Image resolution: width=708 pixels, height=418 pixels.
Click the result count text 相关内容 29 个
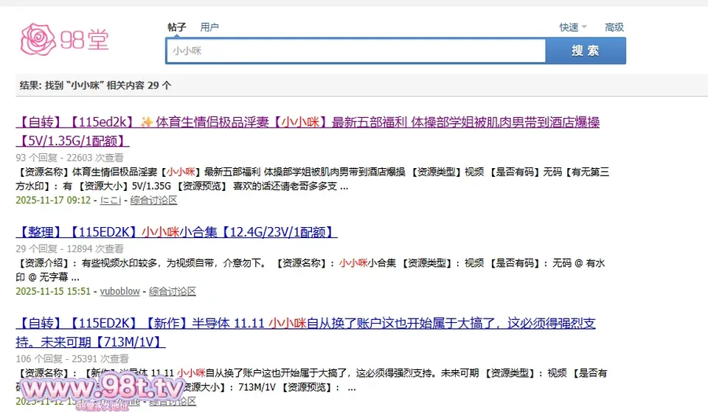pos(139,86)
